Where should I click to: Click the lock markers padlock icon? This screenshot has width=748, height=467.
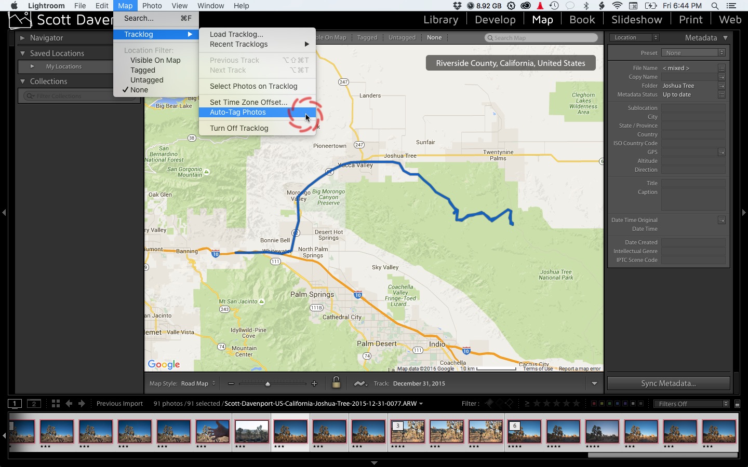tap(336, 383)
